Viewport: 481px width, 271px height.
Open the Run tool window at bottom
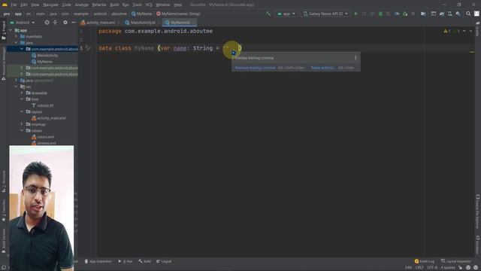[x=126, y=261]
